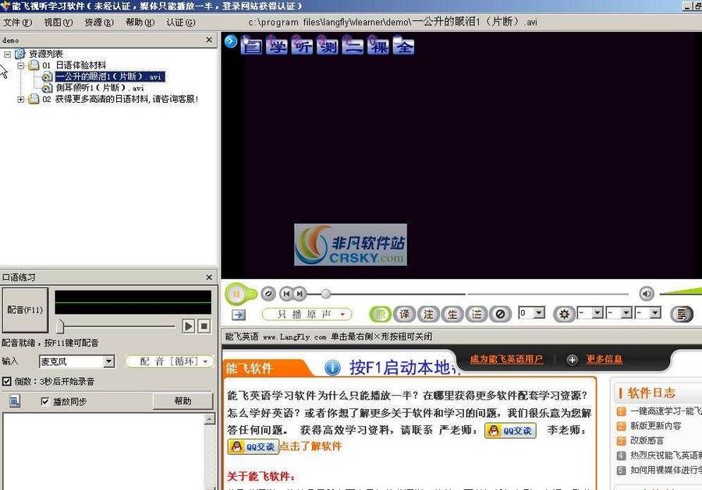Click the QQ交谈 button after 严老师
The image size is (702, 490).
[x=510, y=431]
